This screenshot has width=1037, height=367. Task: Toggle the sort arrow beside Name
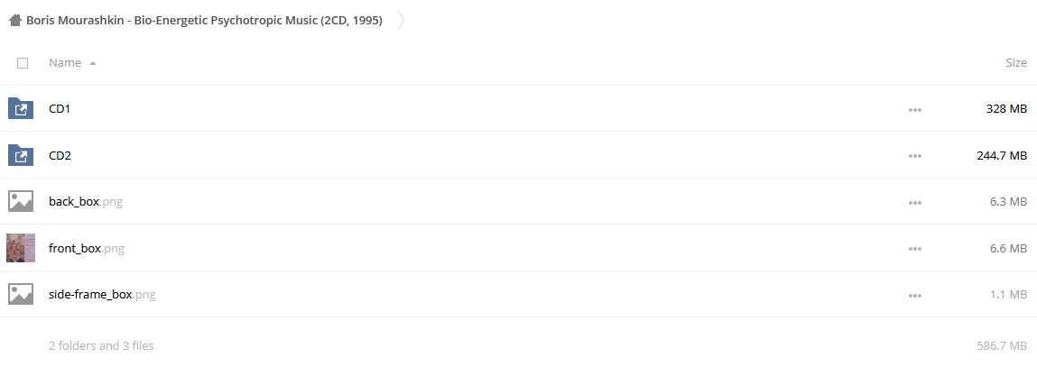(x=93, y=63)
